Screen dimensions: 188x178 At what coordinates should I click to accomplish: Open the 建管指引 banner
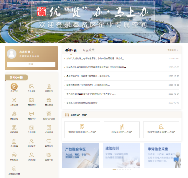pyautogui.click(x=121, y=155)
